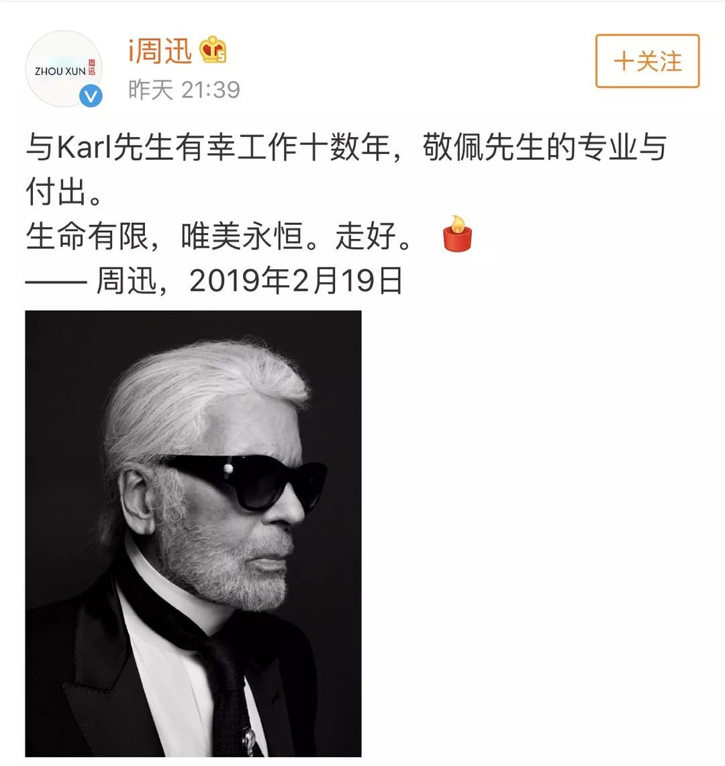Click the text 敬佩先生的专业与
725x766 pixels.
click(x=544, y=147)
